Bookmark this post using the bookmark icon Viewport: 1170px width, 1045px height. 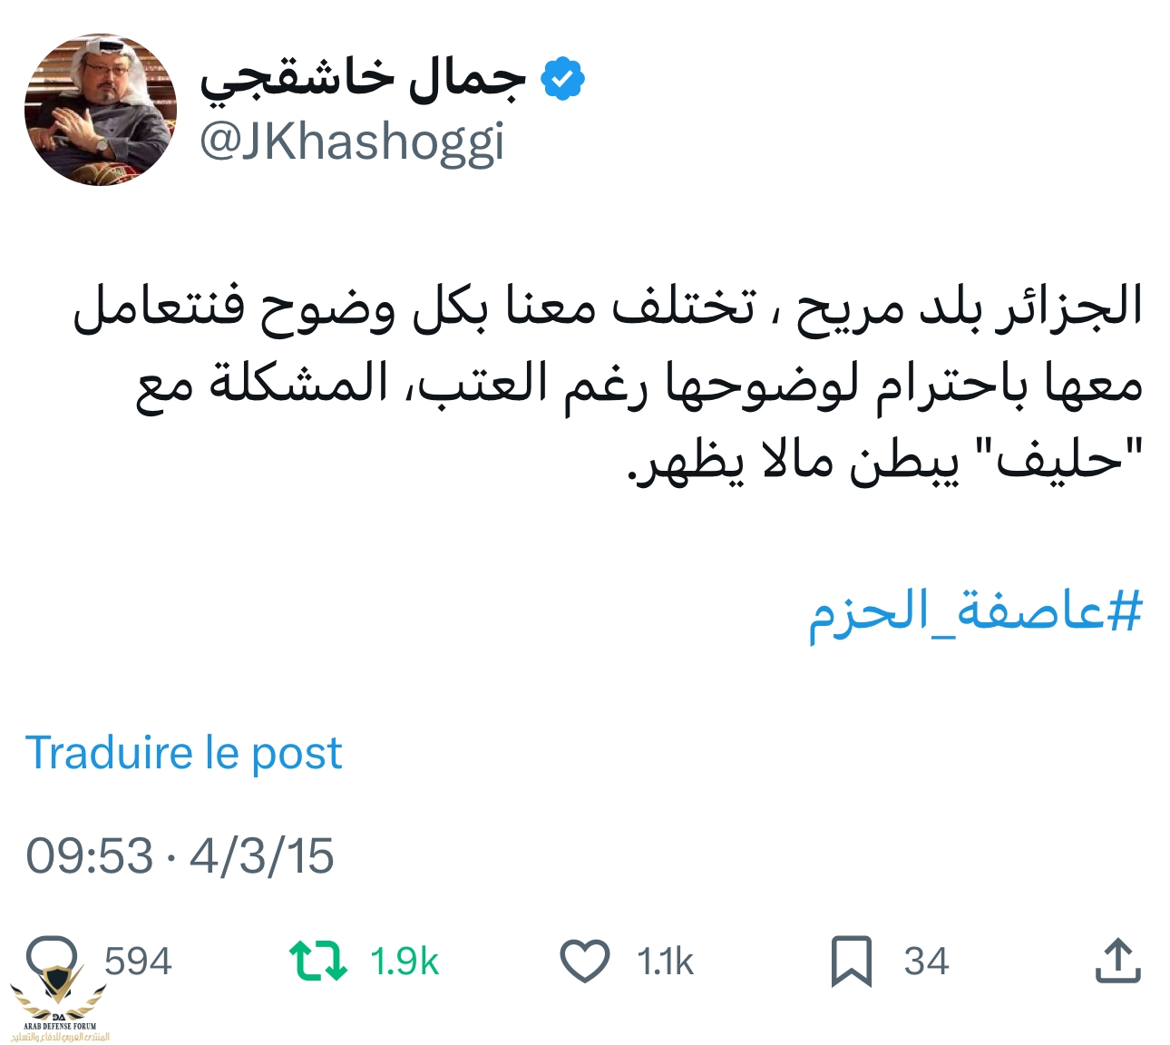851,962
